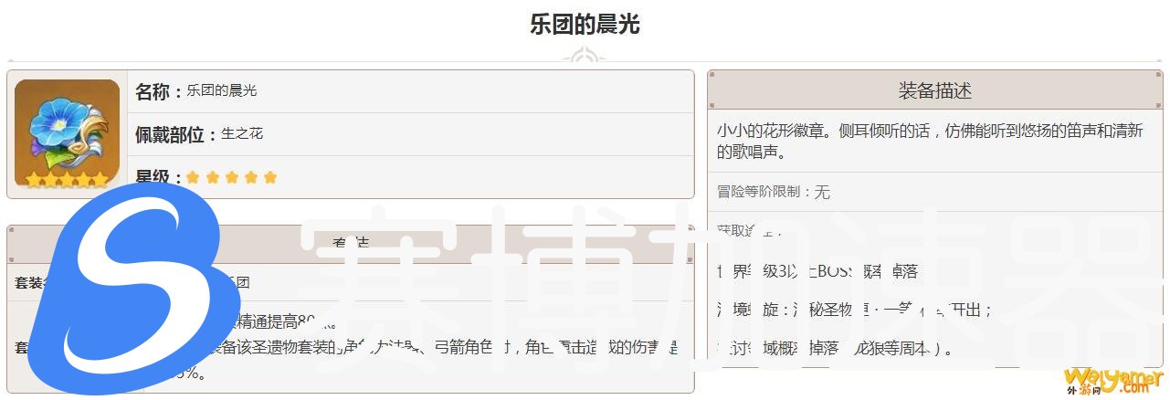Click the artifact flower thumbnail image
This screenshot has height=400, width=1170.
[x=67, y=133]
